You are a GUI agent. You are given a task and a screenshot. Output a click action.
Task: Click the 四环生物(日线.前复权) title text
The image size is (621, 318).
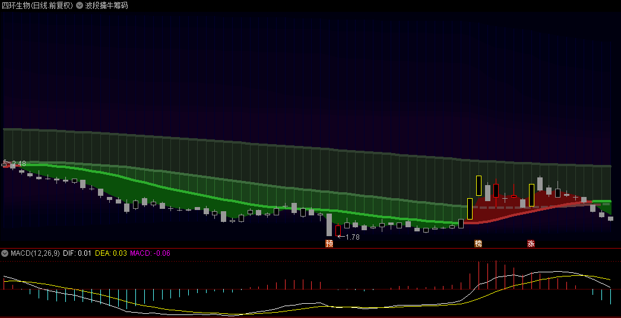point(37,5)
